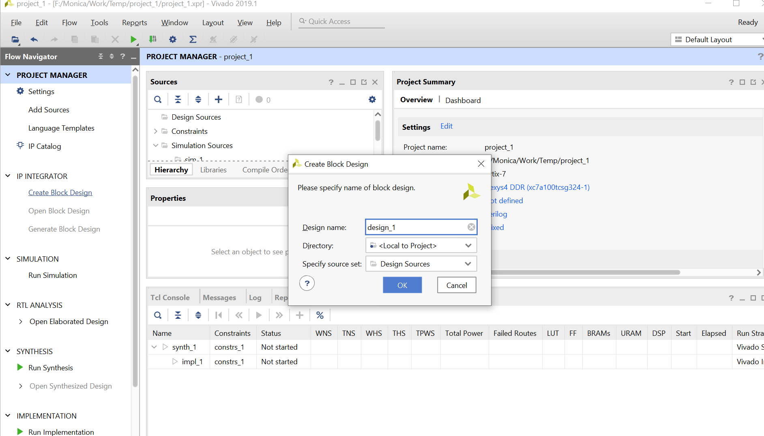
Task: Switch to the Messages tab
Action: (219, 298)
